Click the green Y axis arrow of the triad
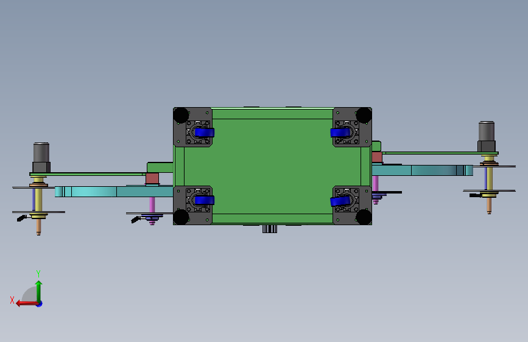This screenshot has width=528, height=342. tap(39, 291)
